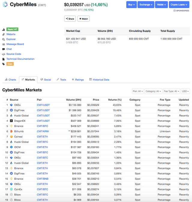Viewport: 192px width, 202px height.
Task: Click the list icon beside Message Board
Action: click(x=4, y=44)
